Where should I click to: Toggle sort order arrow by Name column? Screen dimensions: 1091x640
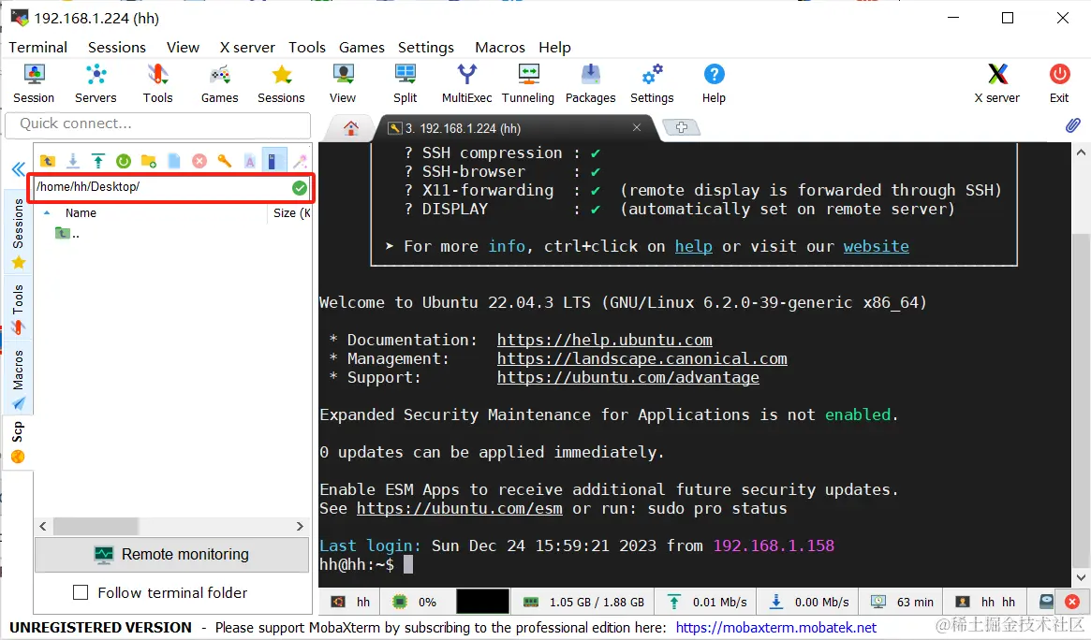[47, 212]
